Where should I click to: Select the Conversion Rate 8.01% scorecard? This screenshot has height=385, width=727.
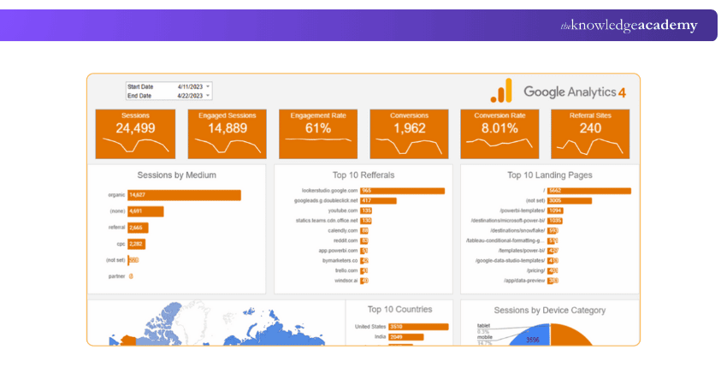pyautogui.click(x=499, y=134)
